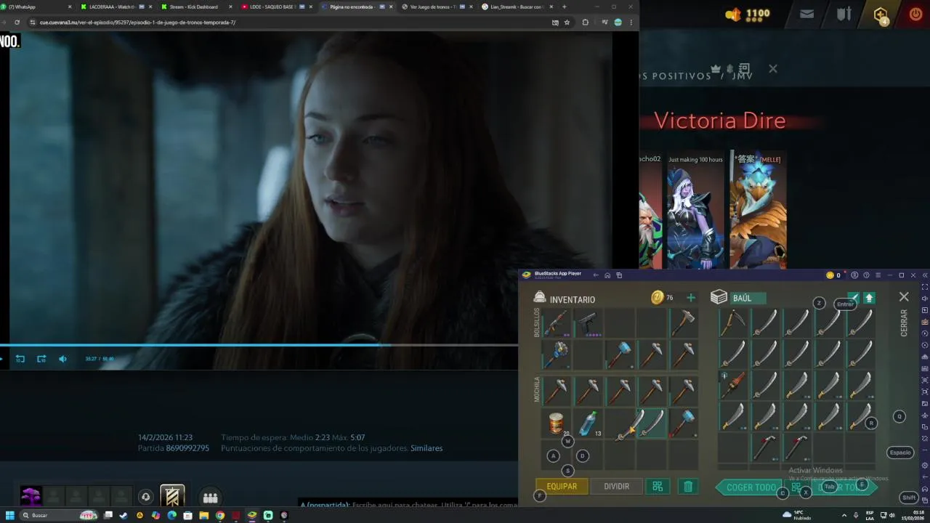Skip video forward ten seconds
Screen dimensions: 930x523
41,359
